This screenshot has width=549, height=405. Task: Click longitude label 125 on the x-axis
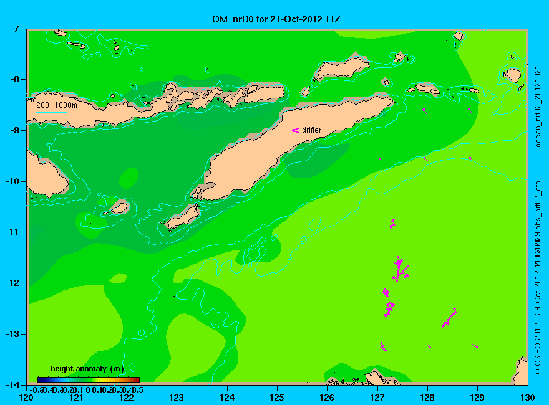[277, 398]
